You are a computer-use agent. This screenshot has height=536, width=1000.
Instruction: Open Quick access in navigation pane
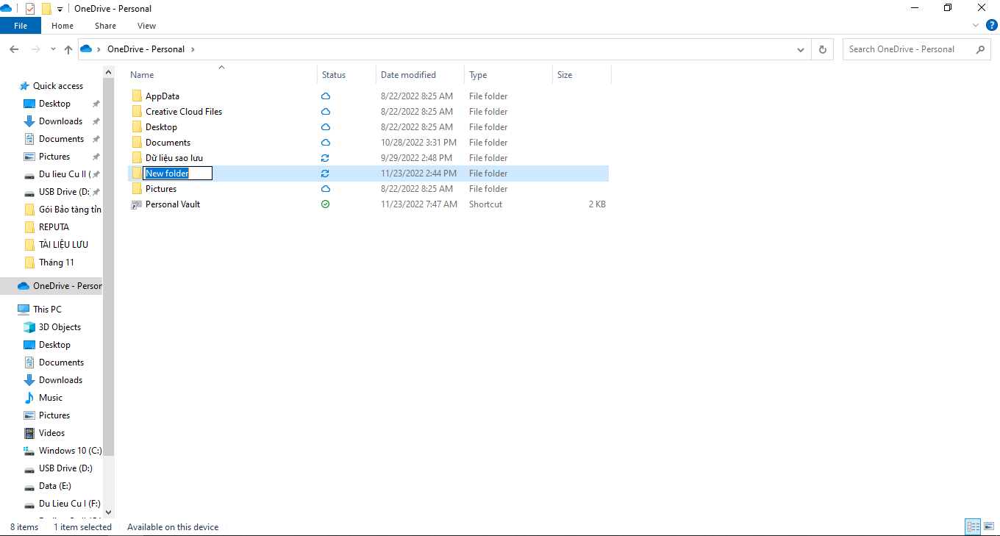(x=58, y=86)
